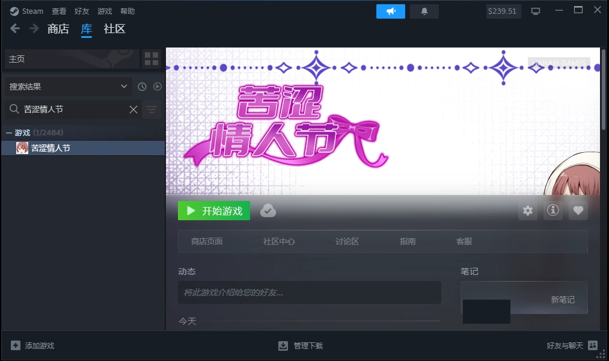Click the 添加游戏 label

[x=40, y=345]
